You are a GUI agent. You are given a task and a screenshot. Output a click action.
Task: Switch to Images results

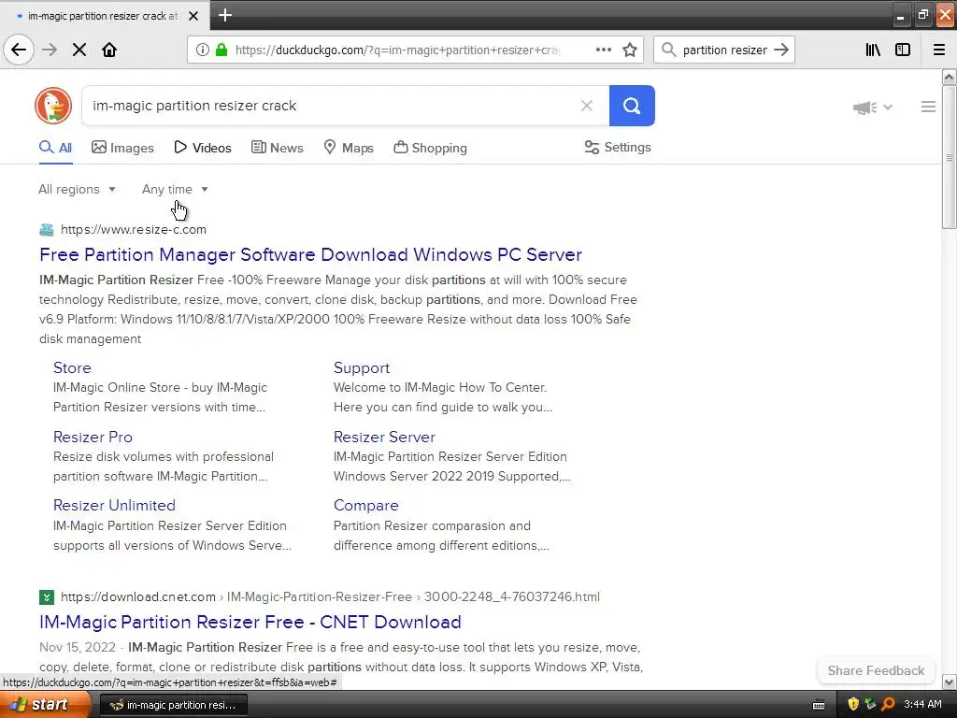pos(122,148)
